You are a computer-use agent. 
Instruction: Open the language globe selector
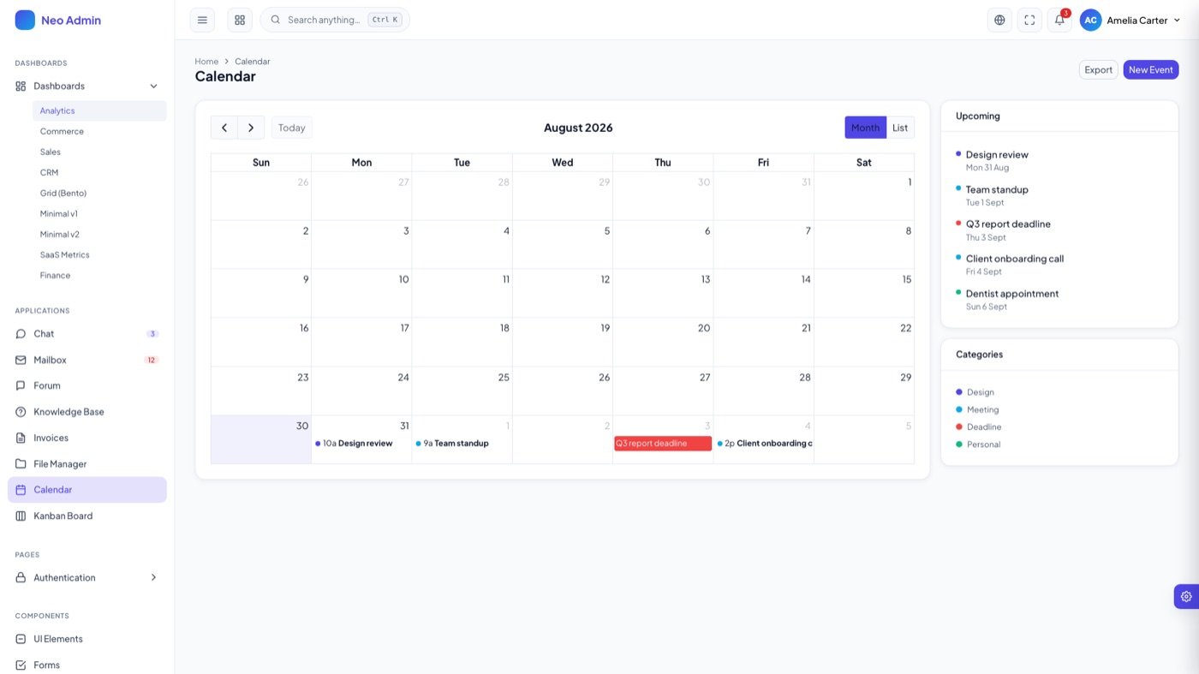click(999, 20)
